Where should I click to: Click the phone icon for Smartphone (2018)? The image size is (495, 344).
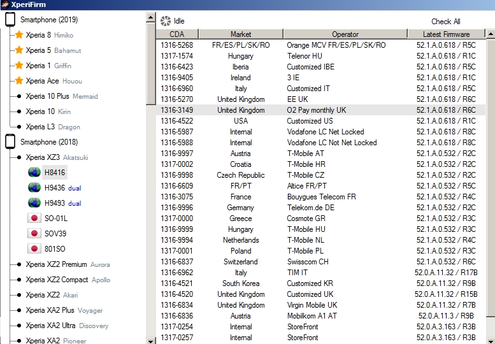coord(10,141)
